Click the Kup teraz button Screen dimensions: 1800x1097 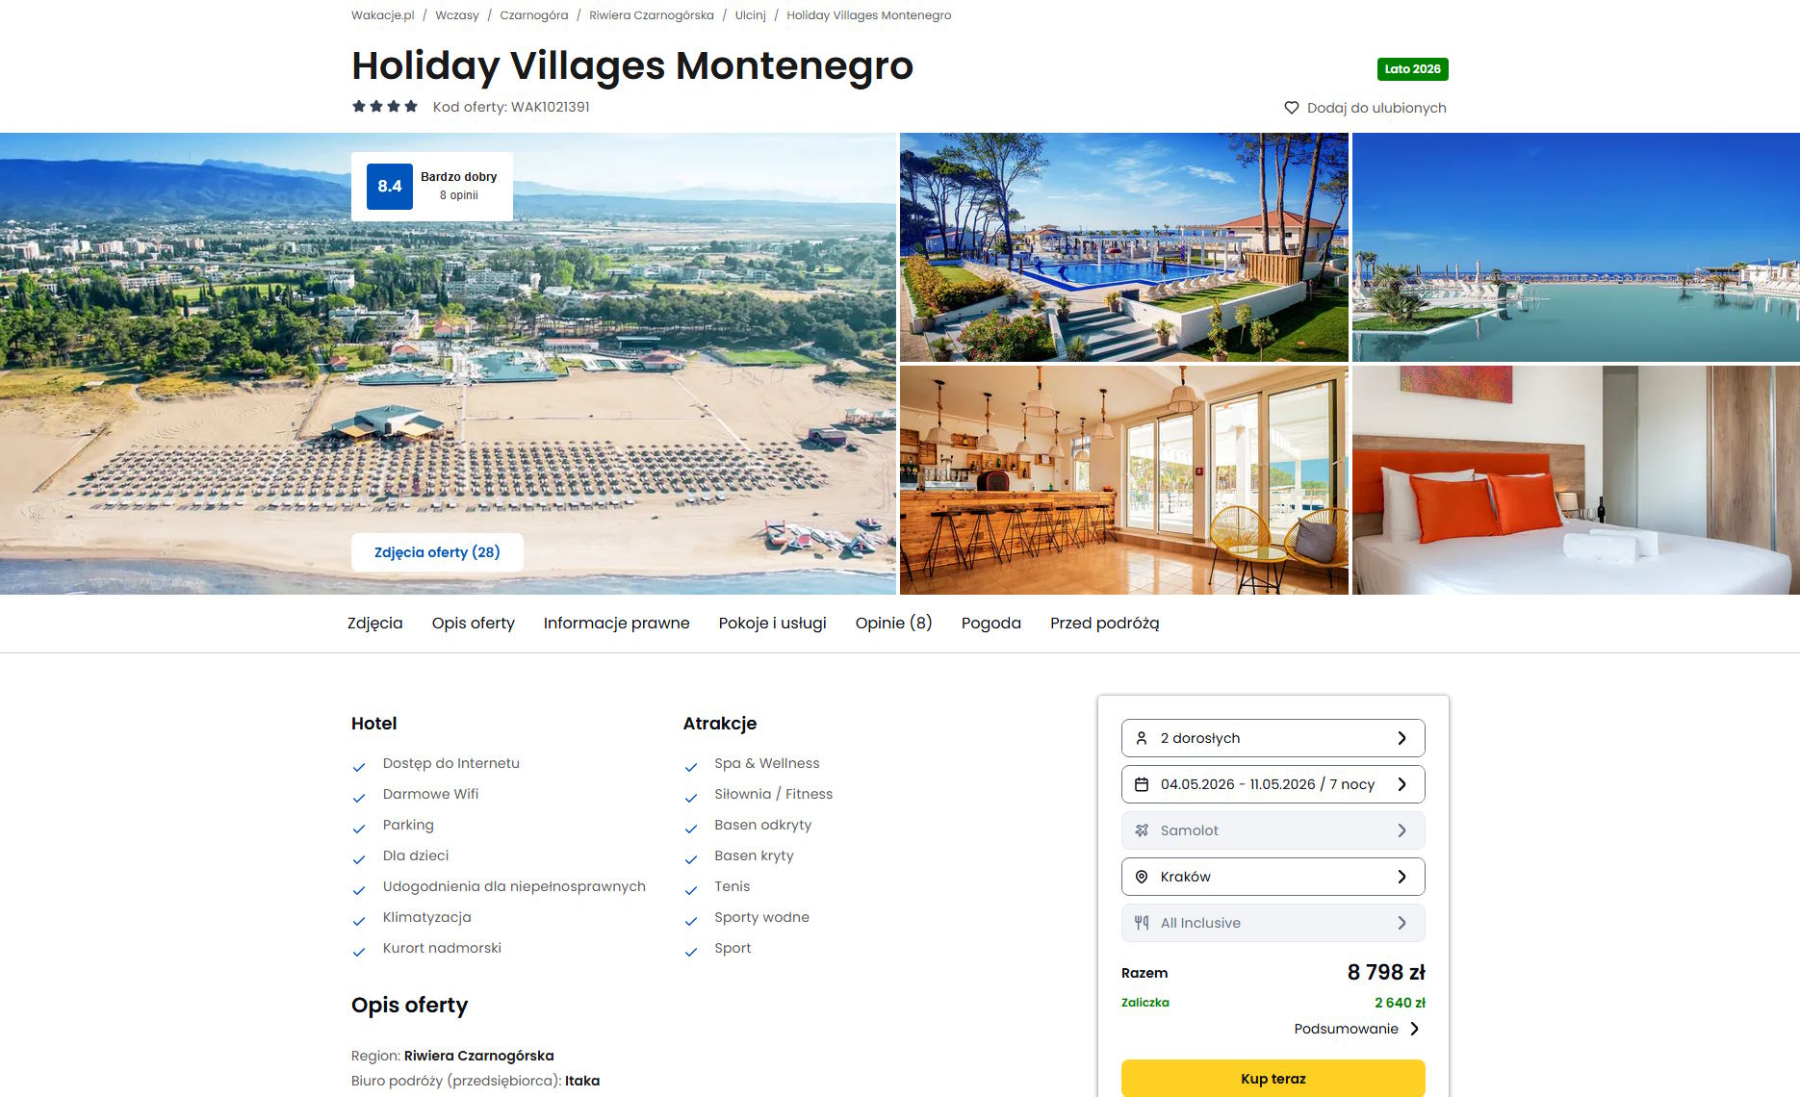pyautogui.click(x=1273, y=1079)
